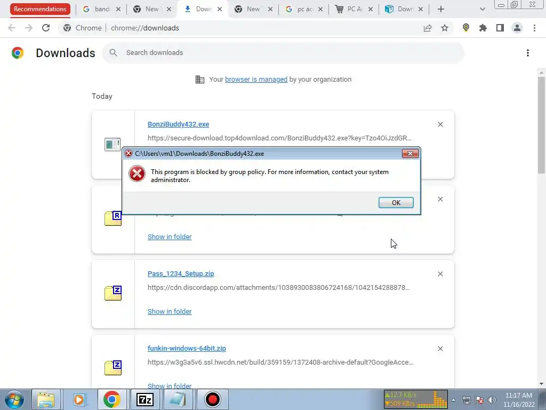
Task: Open the funkin-windows-64bit.zip download link
Action: pyautogui.click(x=187, y=348)
